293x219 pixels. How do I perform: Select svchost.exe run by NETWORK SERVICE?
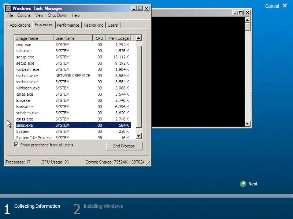[x=73, y=76]
